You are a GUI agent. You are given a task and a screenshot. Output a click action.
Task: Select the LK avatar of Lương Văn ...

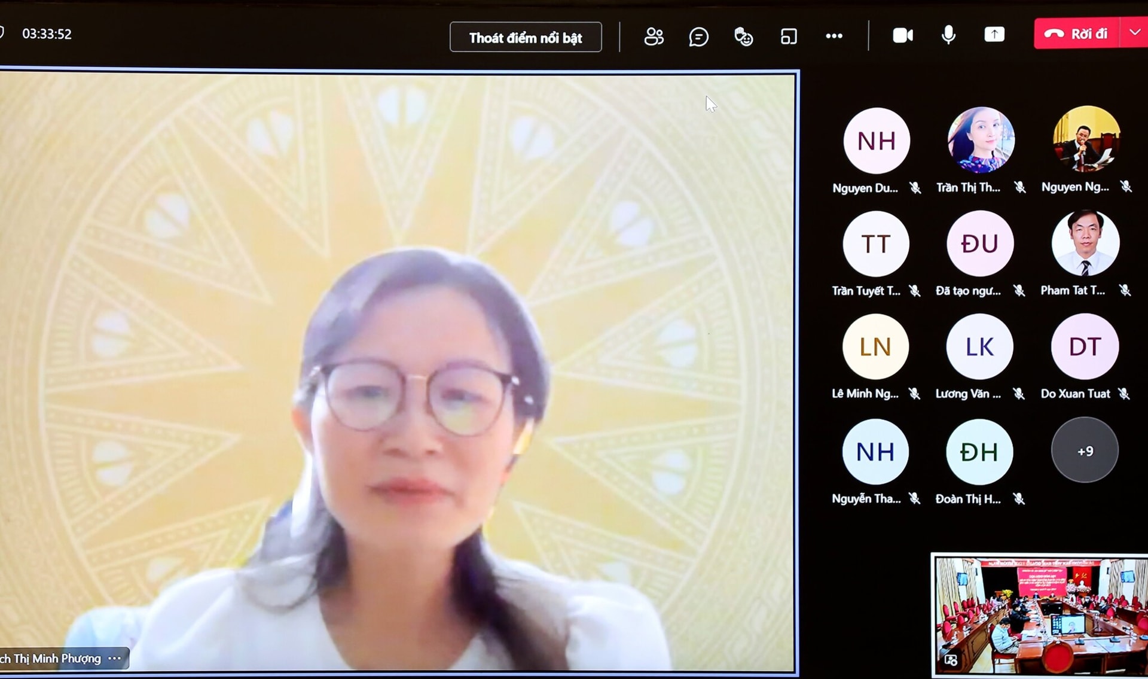click(x=979, y=346)
